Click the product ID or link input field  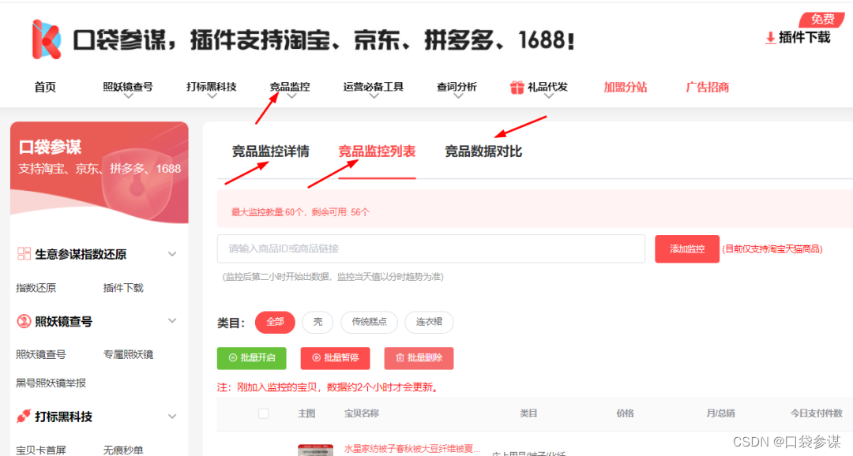(431, 249)
